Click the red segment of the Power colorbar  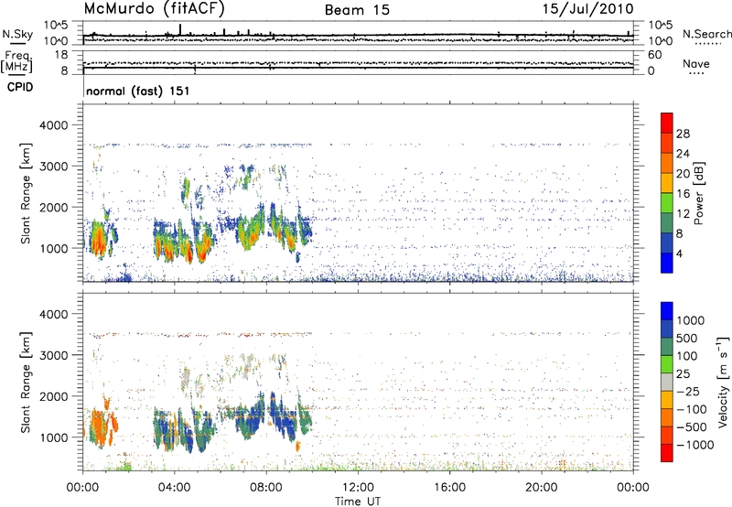(x=667, y=123)
